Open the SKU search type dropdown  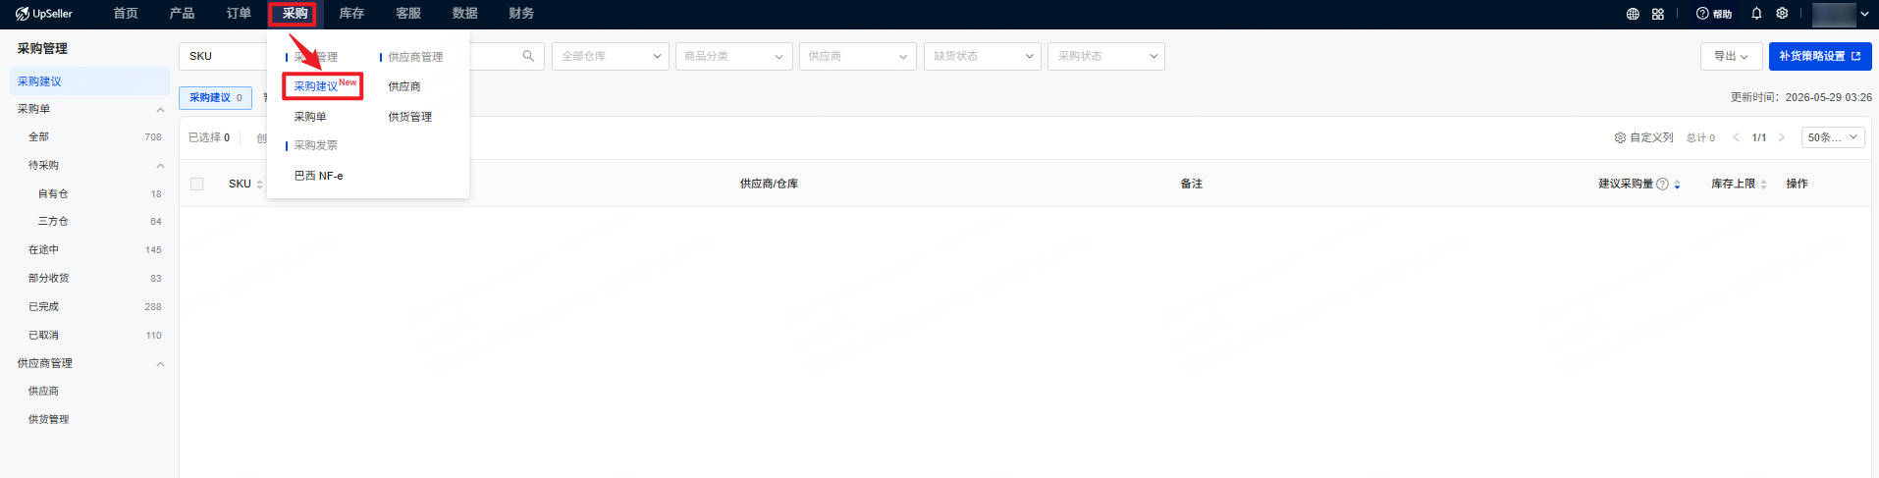[226, 56]
